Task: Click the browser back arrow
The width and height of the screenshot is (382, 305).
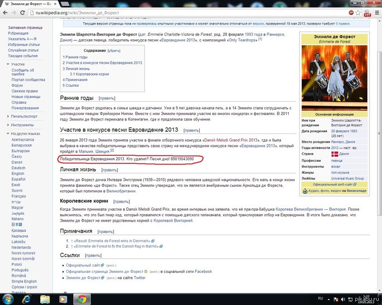Action: pos(5,13)
